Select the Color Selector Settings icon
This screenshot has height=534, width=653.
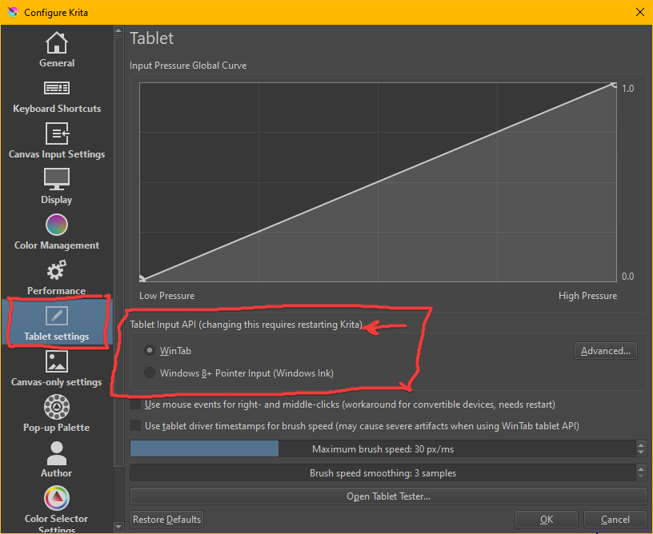pyautogui.click(x=57, y=498)
